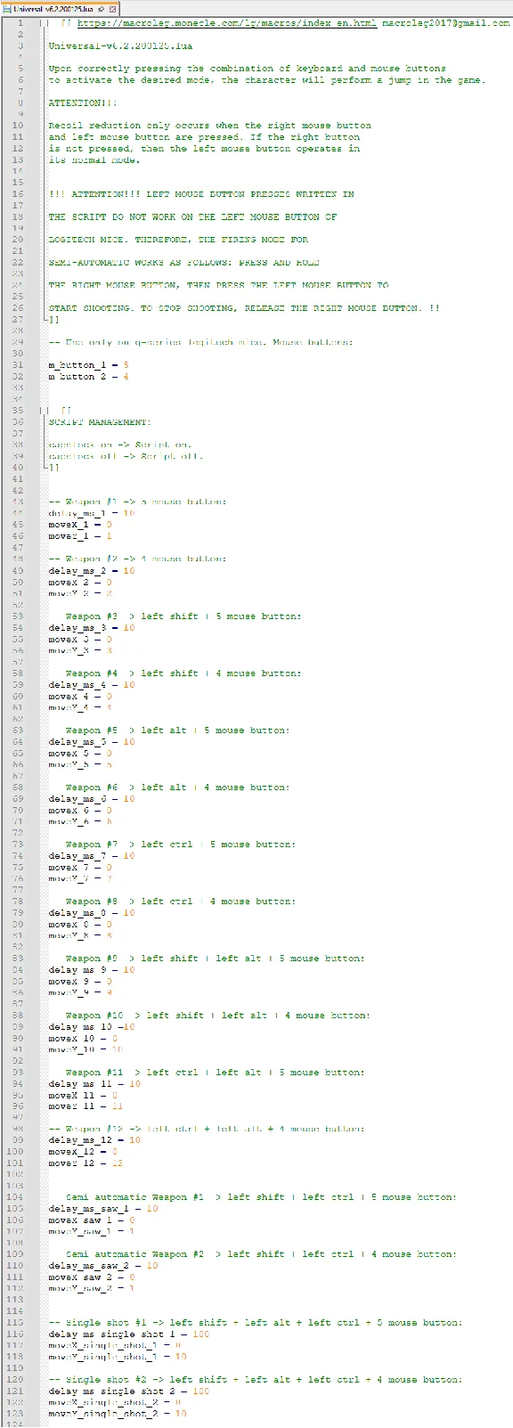The width and height of the screenshot is (513, 1428).
Task: Click the 'capslock off -> Script off.' line
Action: click(x=126, y=456)
